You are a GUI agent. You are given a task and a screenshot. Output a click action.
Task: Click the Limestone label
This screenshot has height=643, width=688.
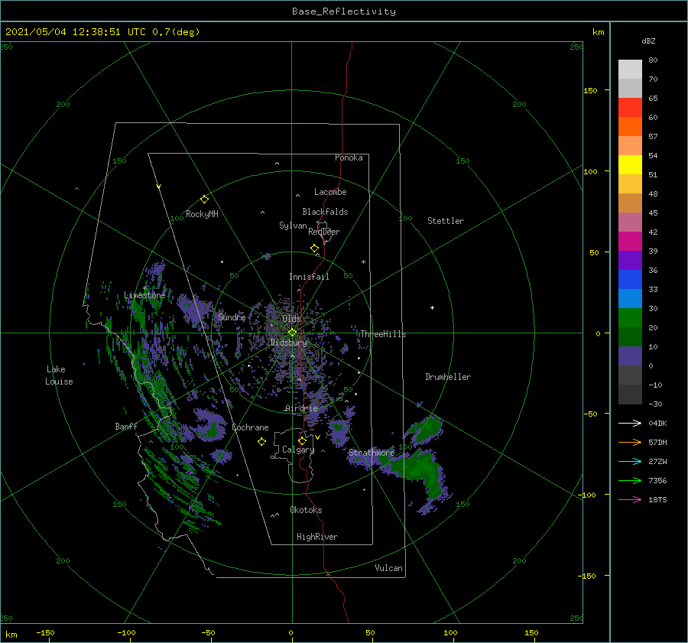pyautogui.click(x=144, y=295)
